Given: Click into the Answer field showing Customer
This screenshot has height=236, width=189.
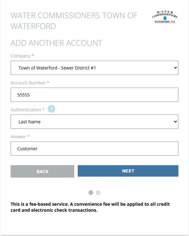Looking at the screenshot, I should tap(94, 148).
